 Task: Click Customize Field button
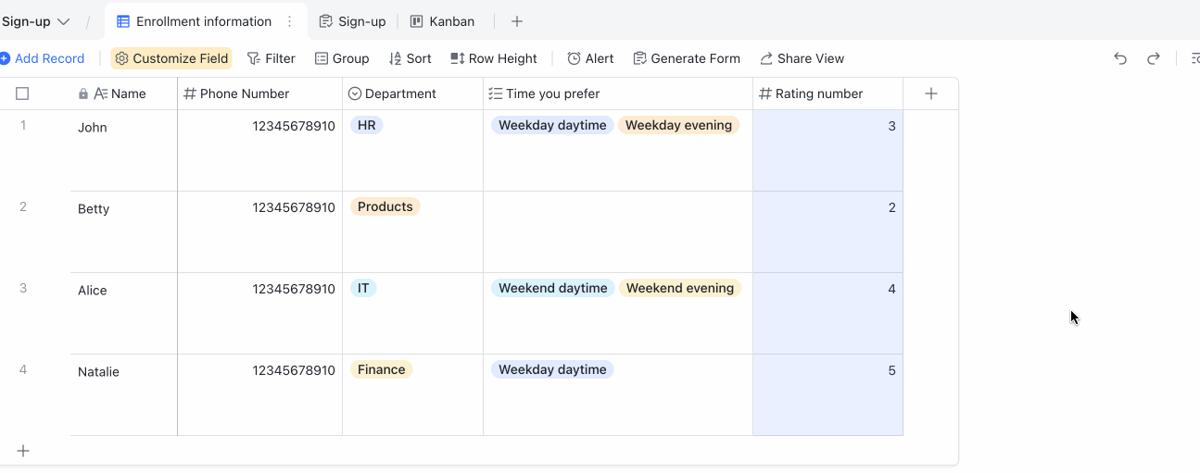171,58
